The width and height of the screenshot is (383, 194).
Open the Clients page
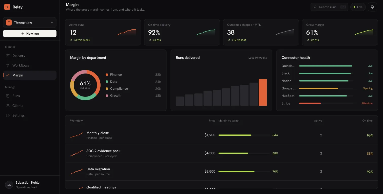coord(30,106)
